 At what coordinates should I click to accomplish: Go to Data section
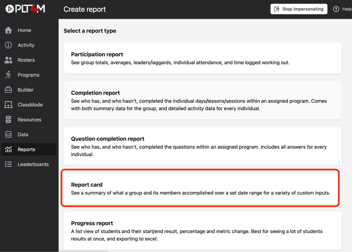(29, 135)
